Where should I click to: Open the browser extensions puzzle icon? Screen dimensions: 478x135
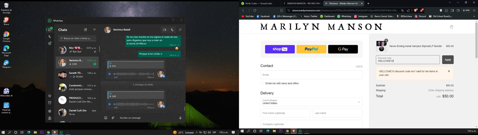click(446, 10)
